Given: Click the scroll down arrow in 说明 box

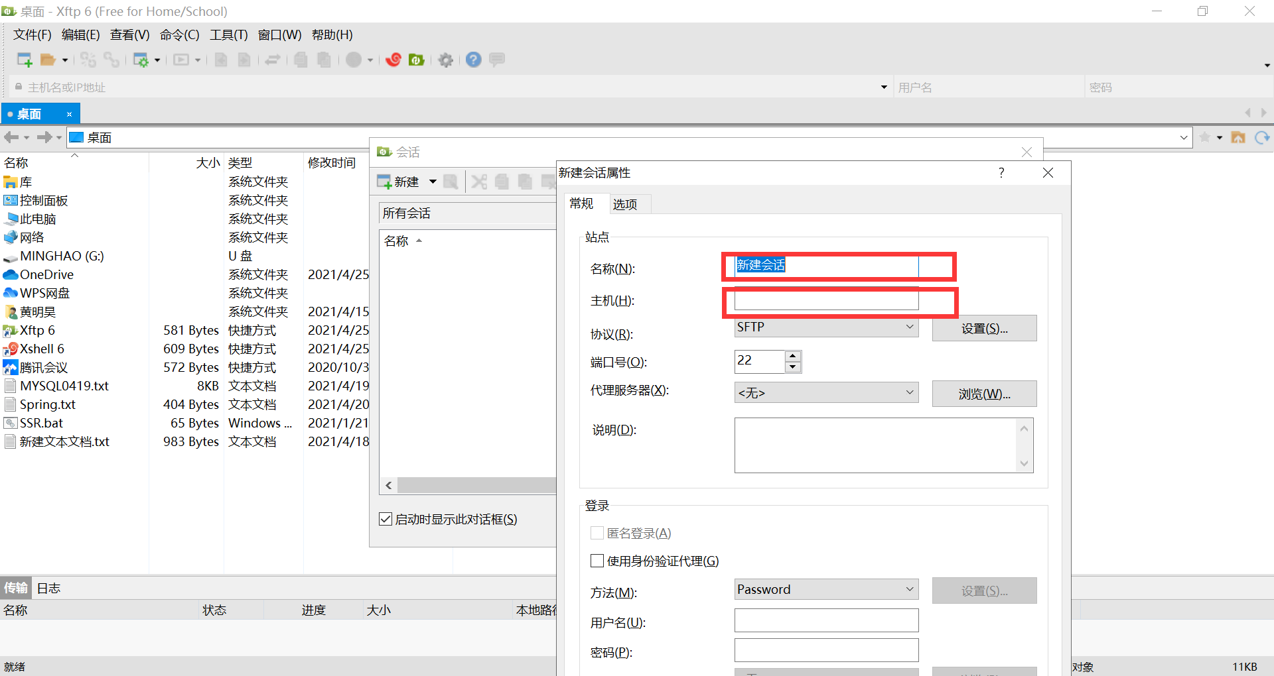Looking at the screenshot, I should (1025, 464).
